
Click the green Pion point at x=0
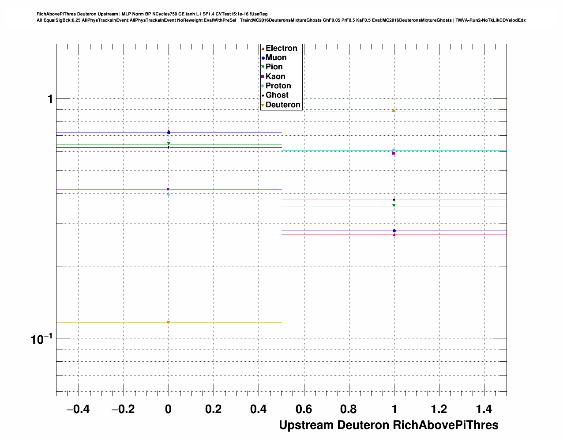169,144
